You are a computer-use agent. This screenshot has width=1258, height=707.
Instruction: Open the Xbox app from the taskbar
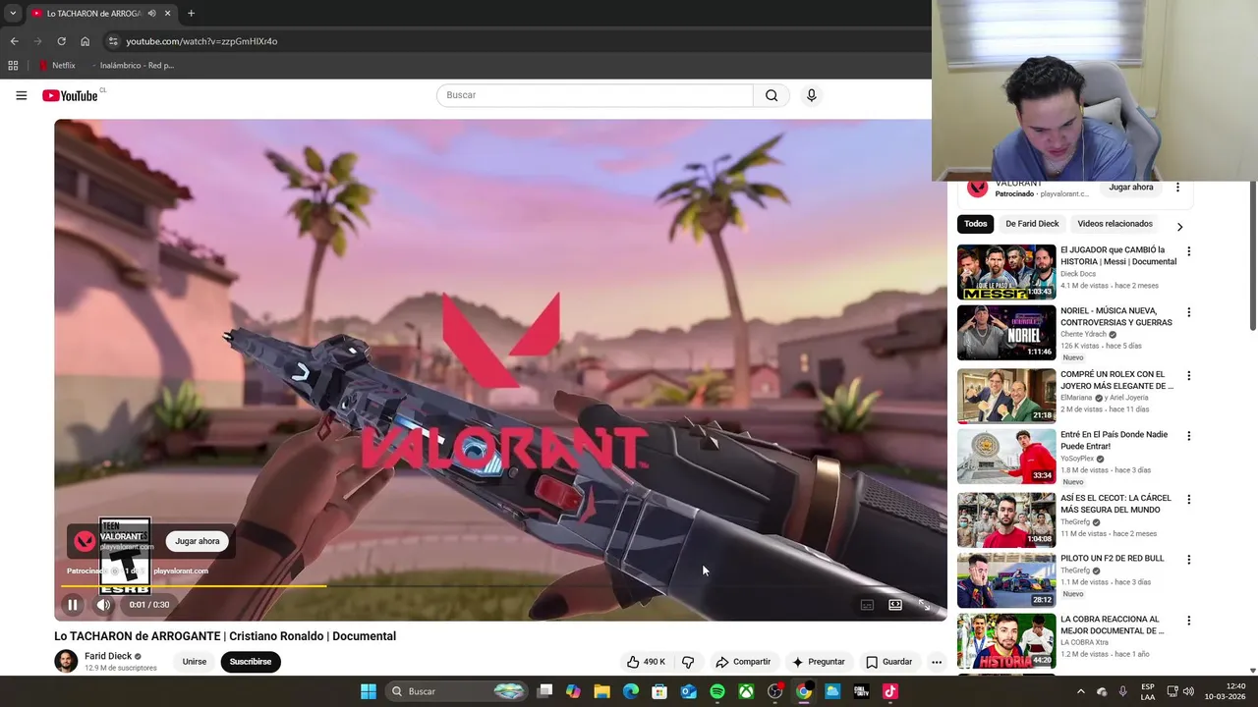coord(747,691)
